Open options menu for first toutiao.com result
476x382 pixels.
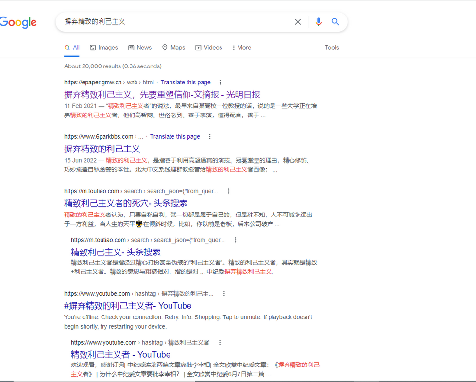[x=229, y=191]
